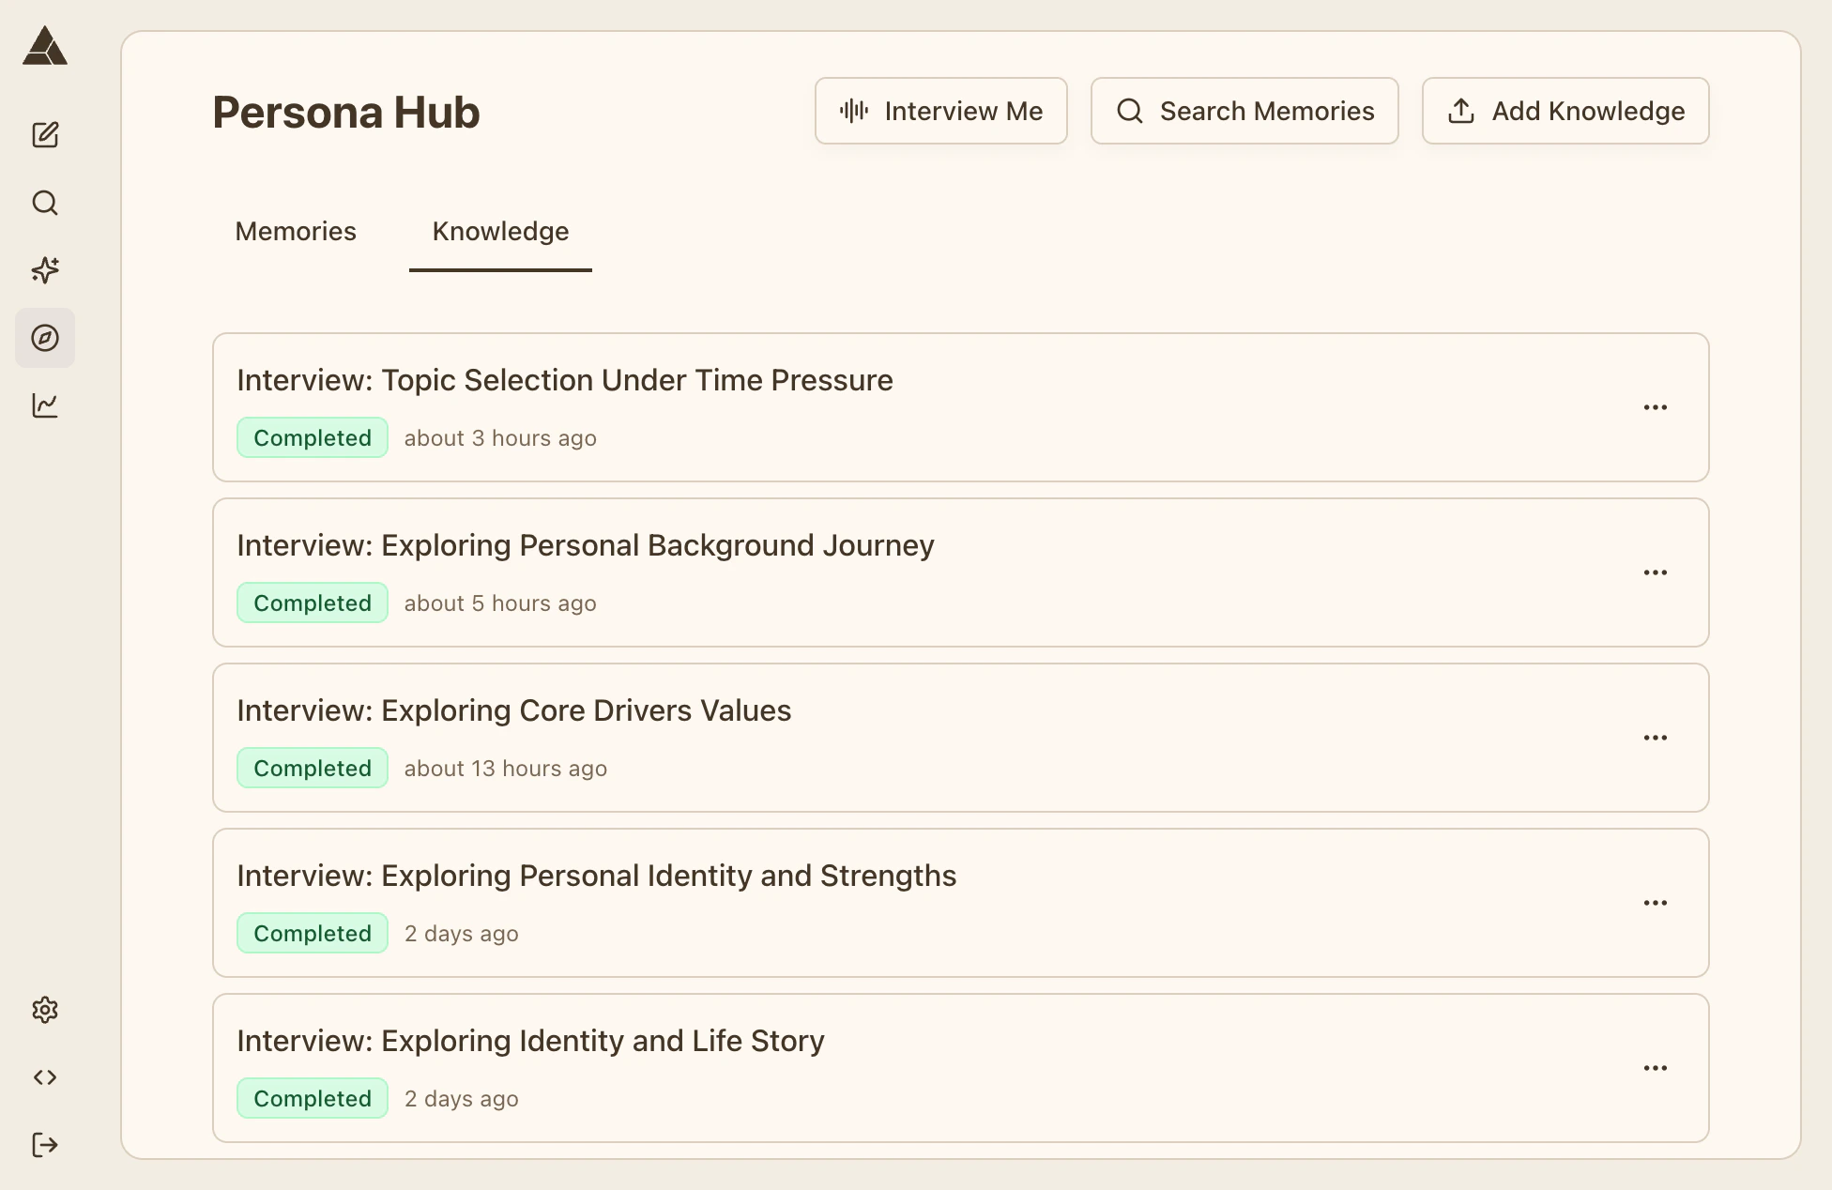Screen dimensions: 1832x1190
Task: Open more menu for Identity and Strengths
Action: pos(1655,903)
